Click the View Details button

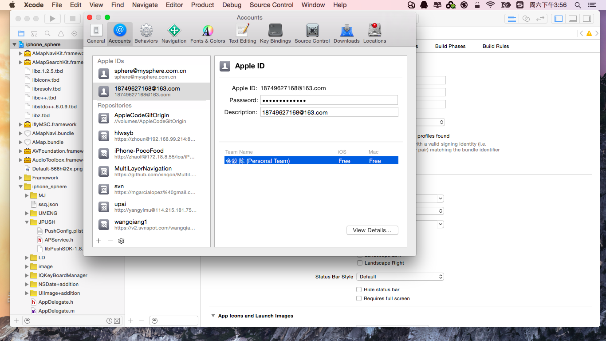tap(372, 230)
